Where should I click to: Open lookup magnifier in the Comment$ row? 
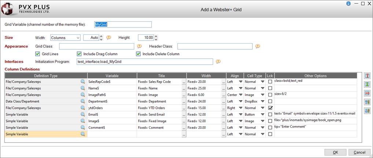(x=83, y=127)
